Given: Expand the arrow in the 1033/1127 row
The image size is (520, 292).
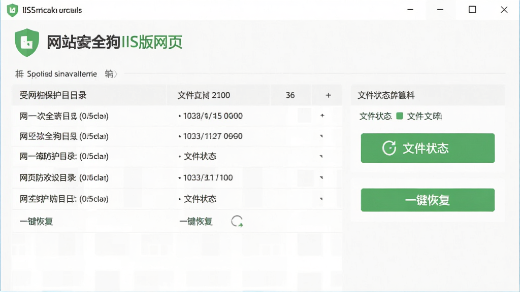Looking at the screenshot, I should [321, 136].
